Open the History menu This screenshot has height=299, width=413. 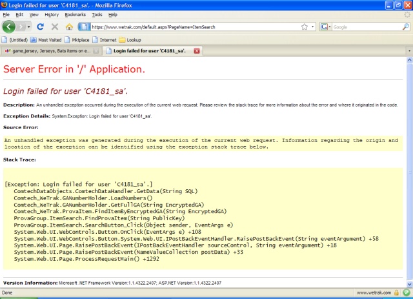52,15
